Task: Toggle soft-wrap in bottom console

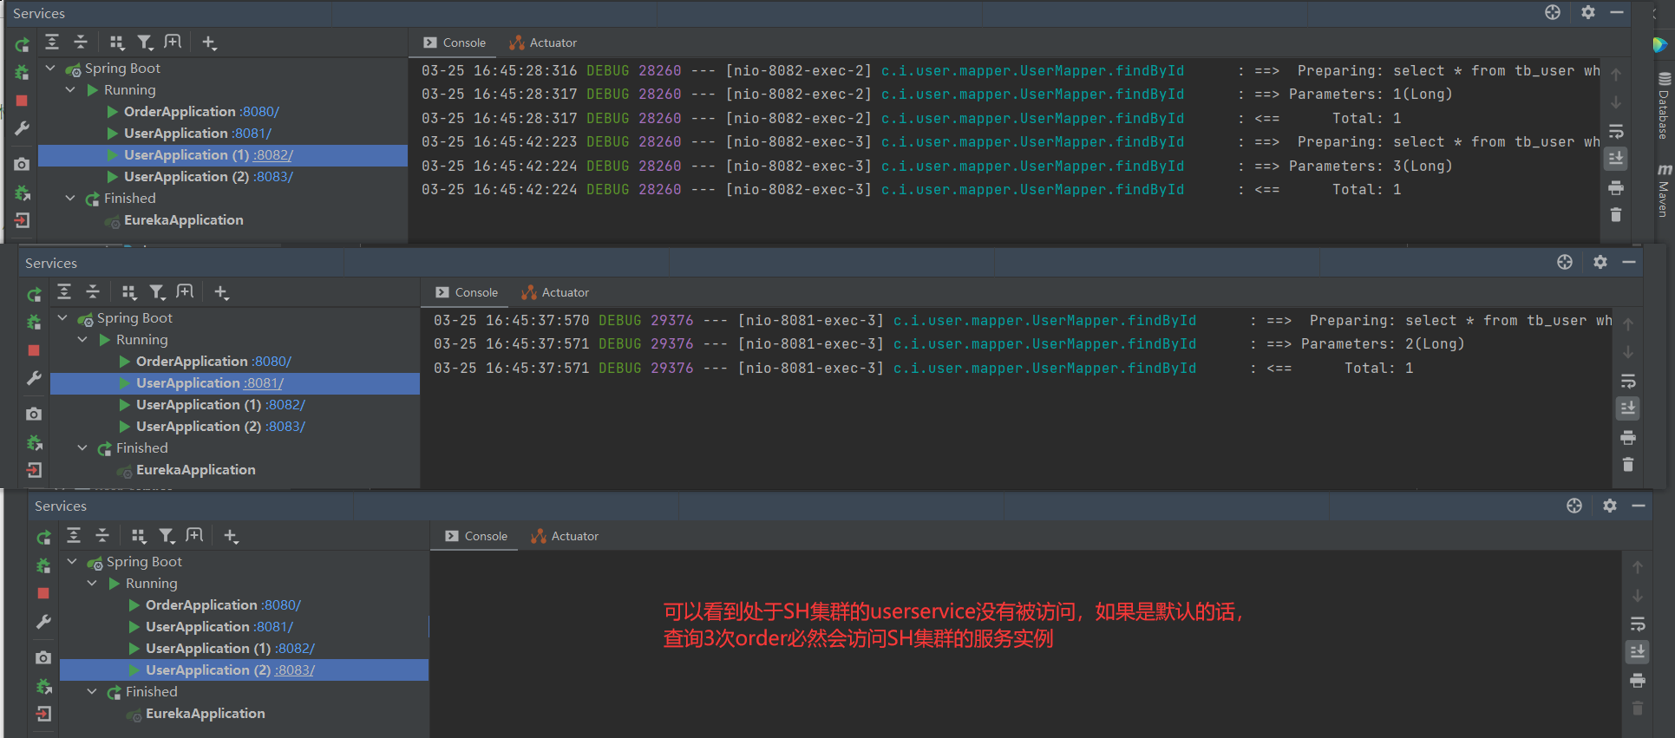Action: coord(1638,624)
